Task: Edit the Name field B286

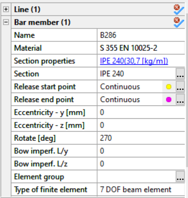Action: pos(141,35)
